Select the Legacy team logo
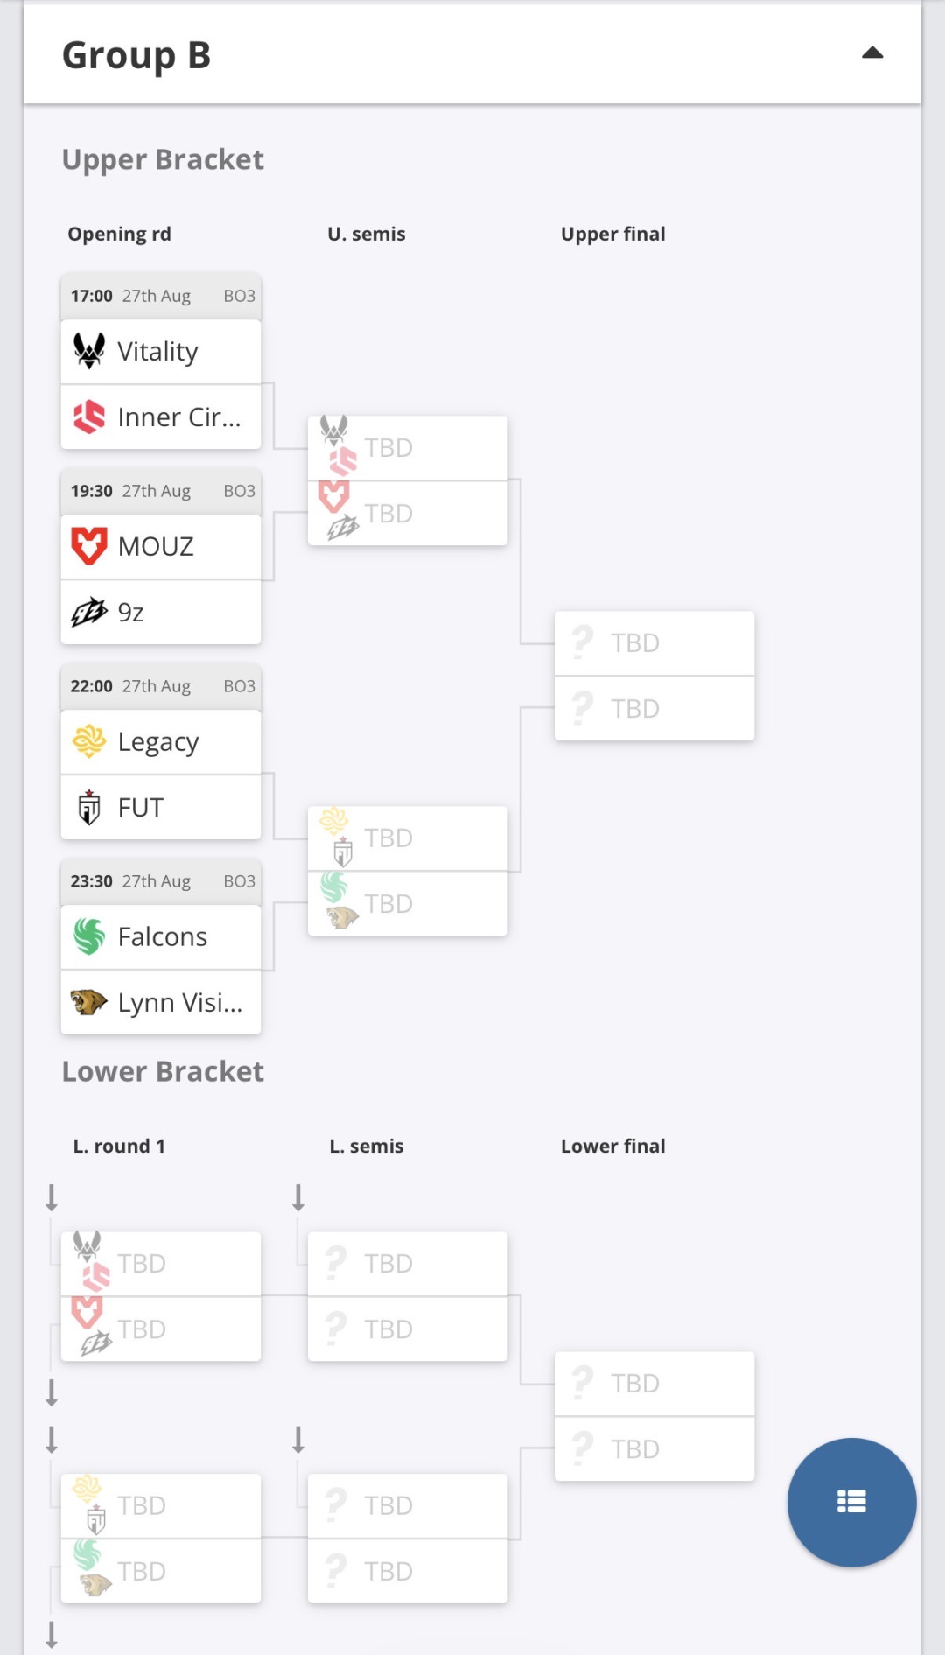This screenshot has width=945, height=1655. tap(89, 741)
